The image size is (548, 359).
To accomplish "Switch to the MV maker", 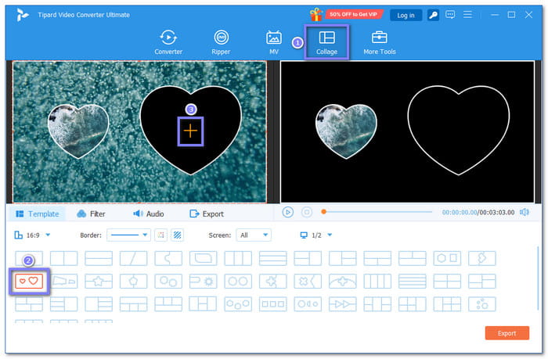I will [x=273, y=42].
